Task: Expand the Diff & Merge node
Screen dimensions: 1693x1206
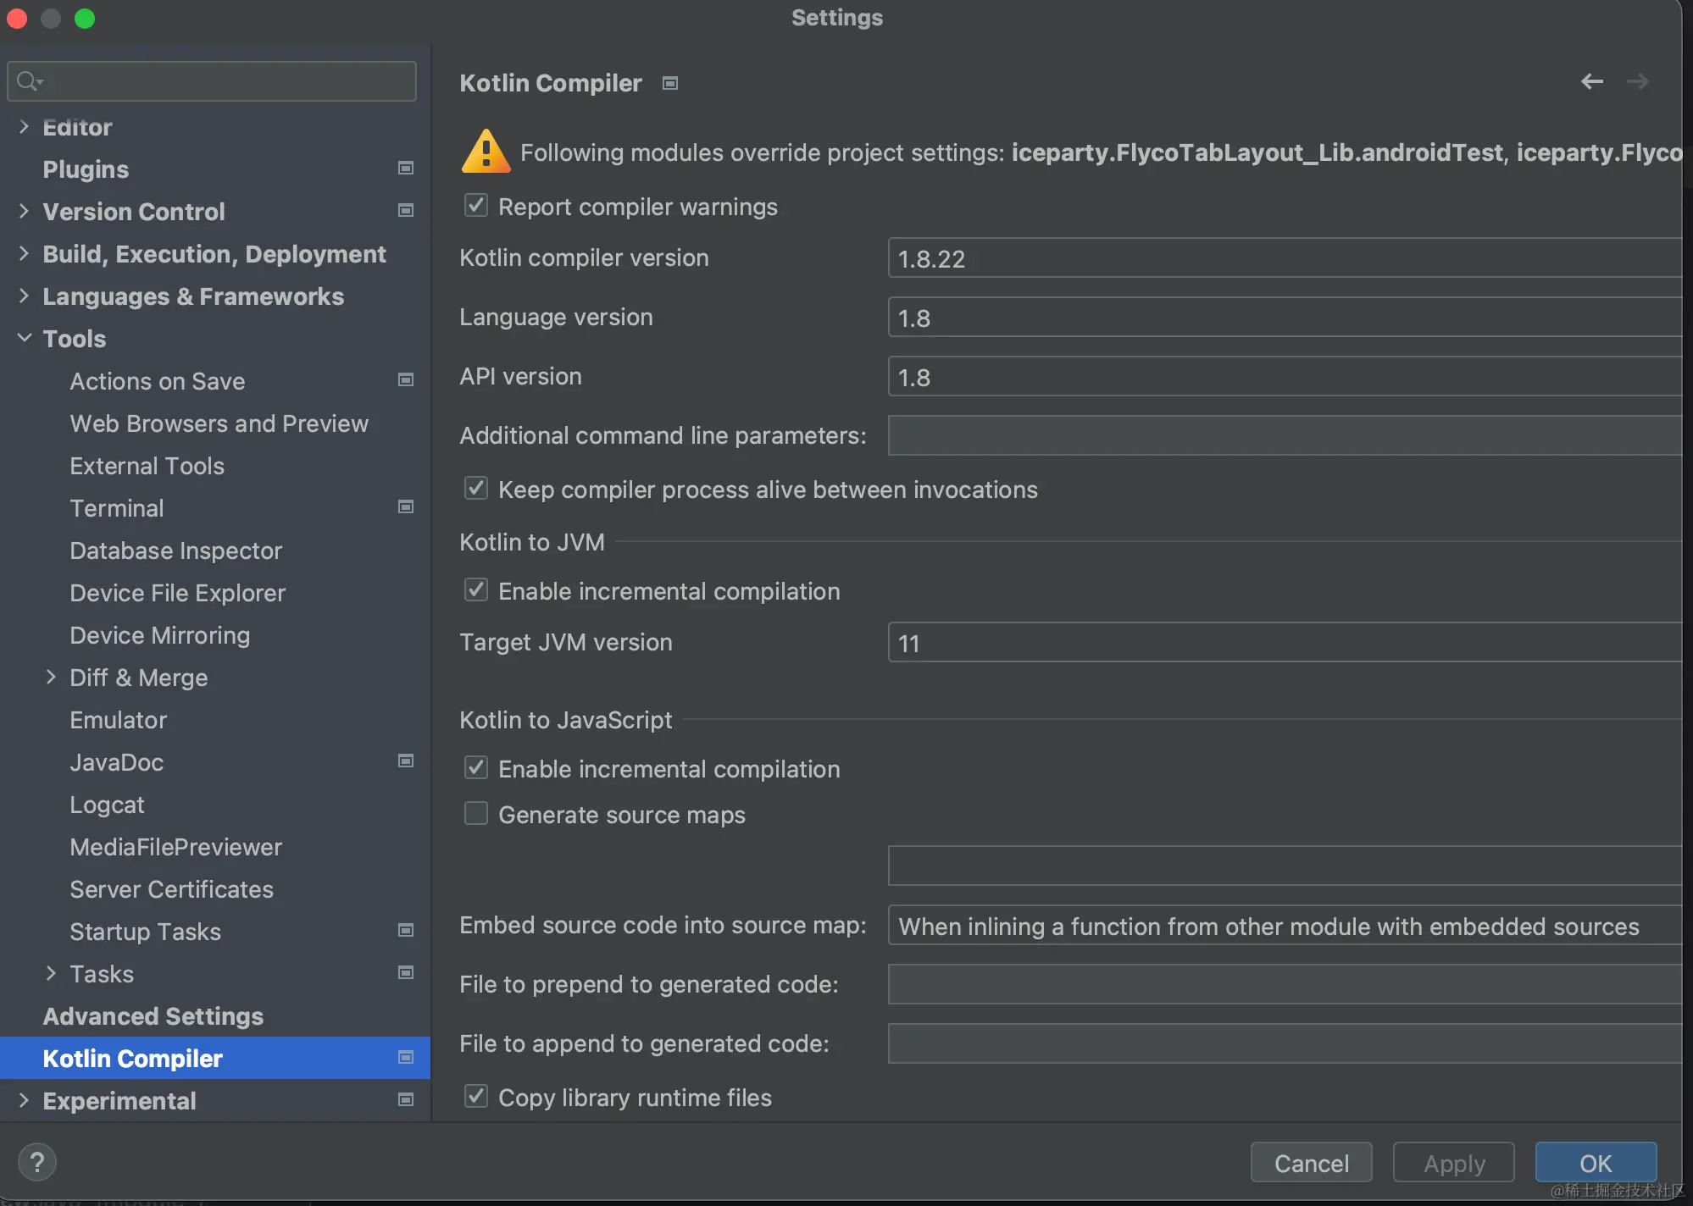Action: click(x=51, y=677)
